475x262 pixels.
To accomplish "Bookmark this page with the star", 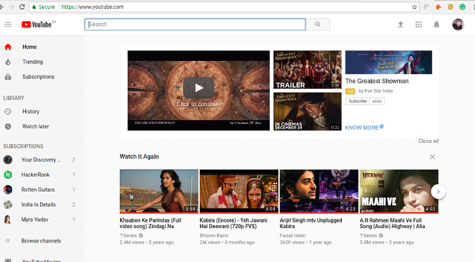I will [x=414, y=7].
